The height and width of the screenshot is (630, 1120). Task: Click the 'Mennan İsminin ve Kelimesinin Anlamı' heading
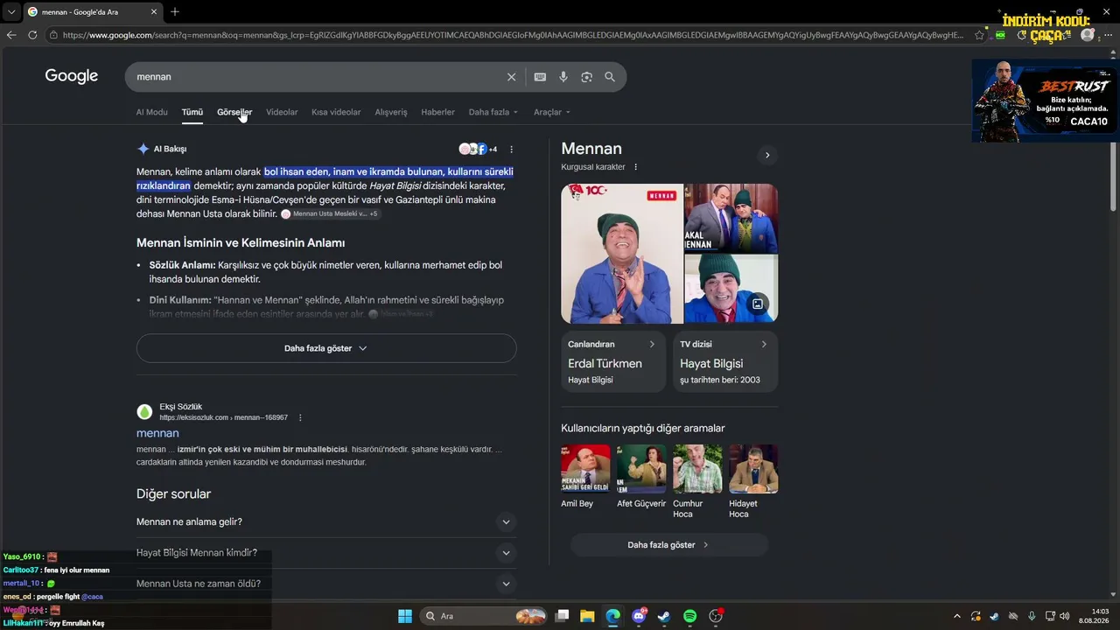tap(241, 243)
